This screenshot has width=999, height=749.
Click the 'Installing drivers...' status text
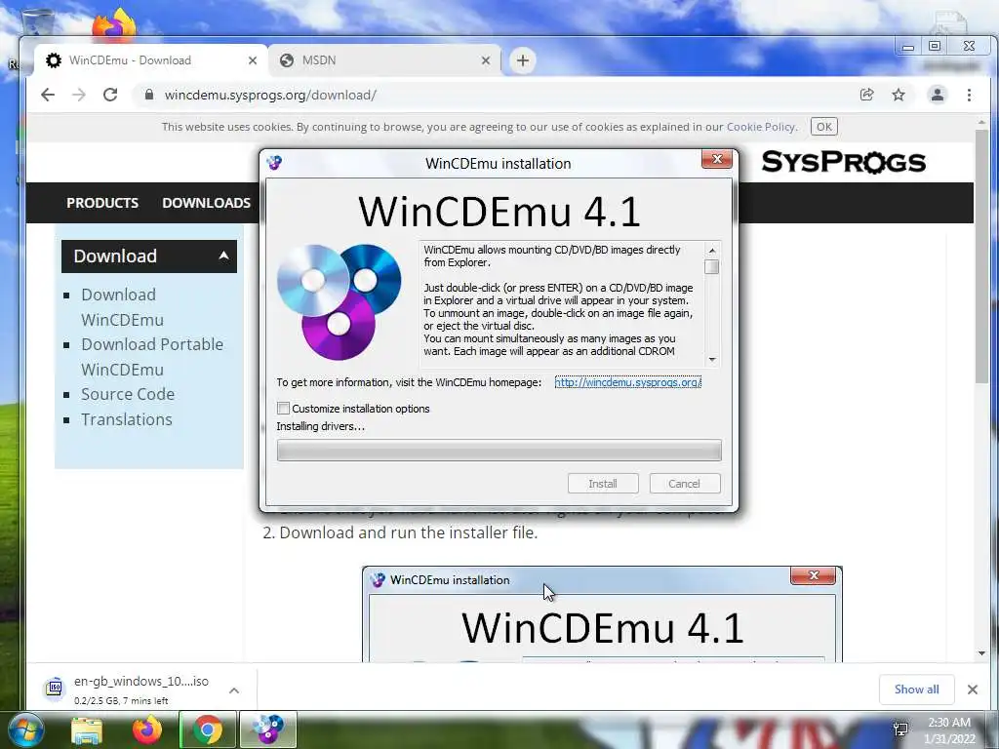[320, 426]
